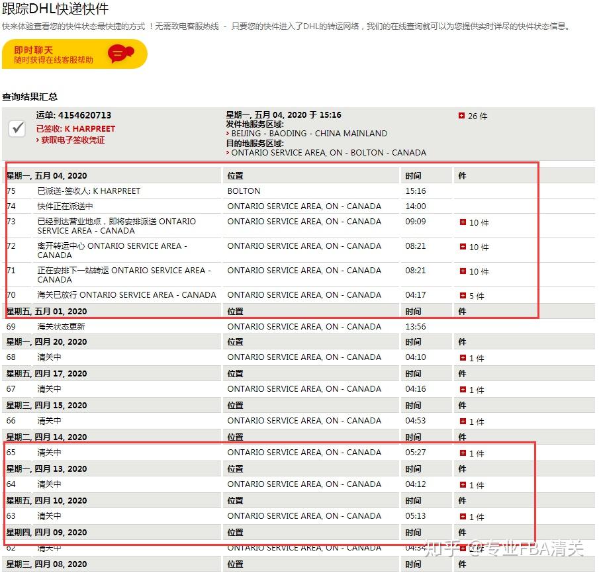Expand 1 件 for row 63 at 05:13
The height and width of the screenshot is (573, 599).
(x=463, y=516)
